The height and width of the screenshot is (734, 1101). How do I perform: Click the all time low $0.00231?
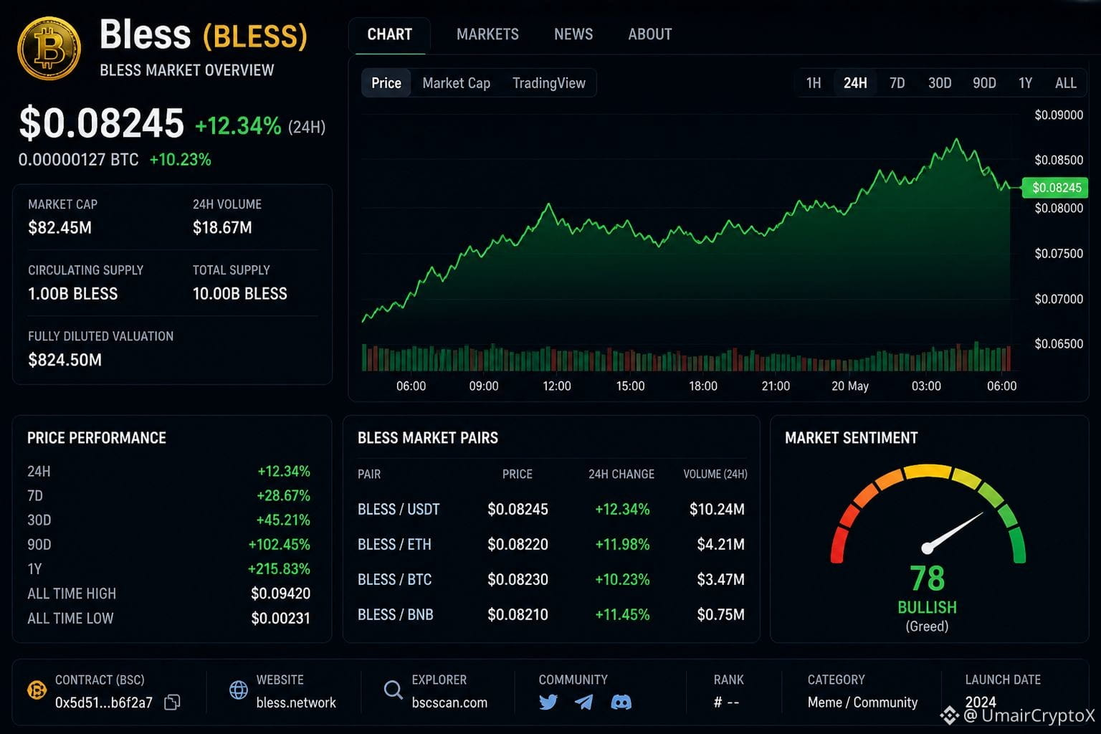pos(280,618)
